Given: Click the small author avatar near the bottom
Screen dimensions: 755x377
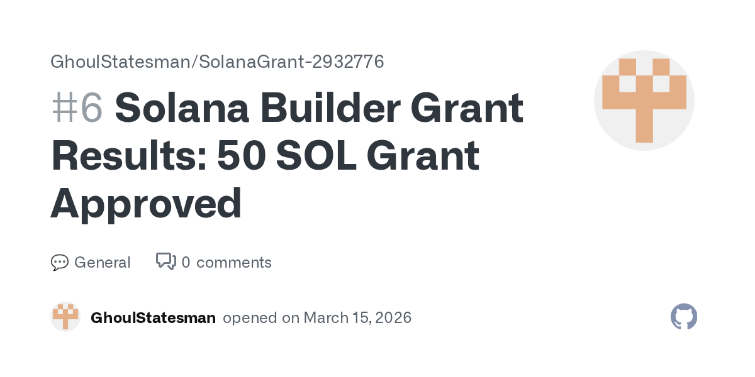Looking at the screenshot, I should (65, 317).
